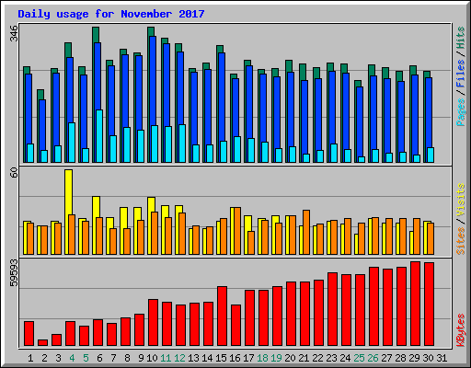Click the orange Sites bar for day 21
The image size is (471, 368).
[x=306, y=232]
